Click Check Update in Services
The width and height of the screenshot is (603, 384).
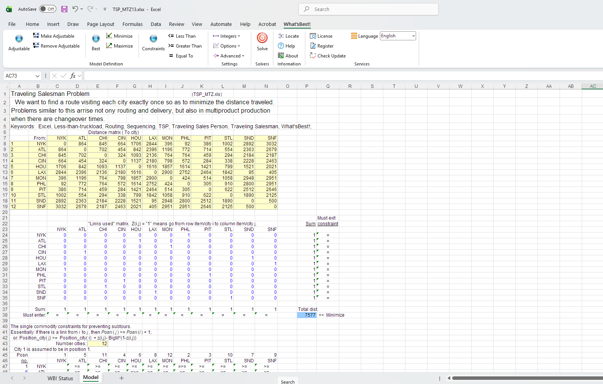[328, 56]
